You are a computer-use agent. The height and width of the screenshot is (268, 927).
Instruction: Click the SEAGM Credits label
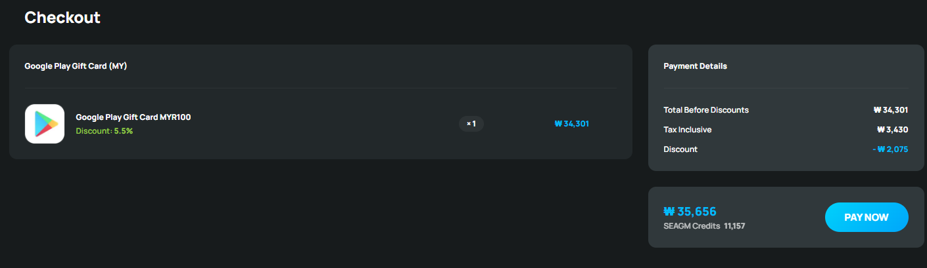tap(692, 226)
